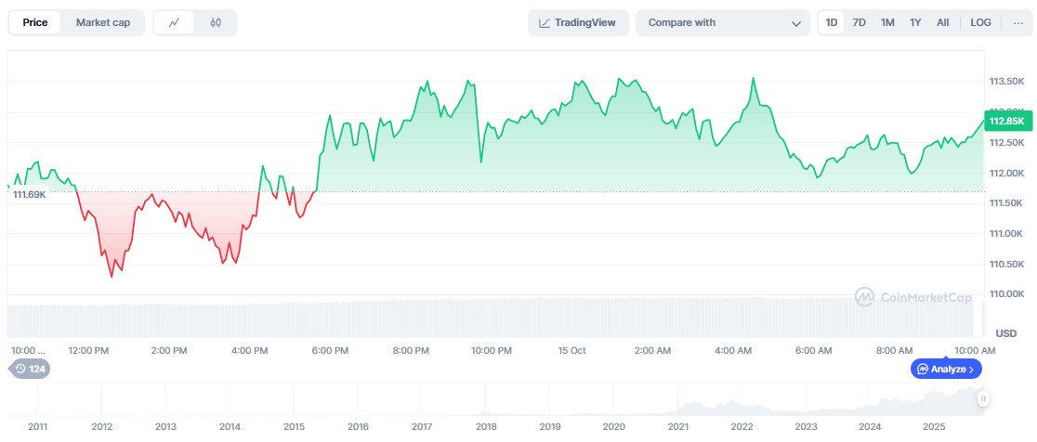Select the 7D time range
This screenshot has height=442, width=1037.
(x=859, y=22)
